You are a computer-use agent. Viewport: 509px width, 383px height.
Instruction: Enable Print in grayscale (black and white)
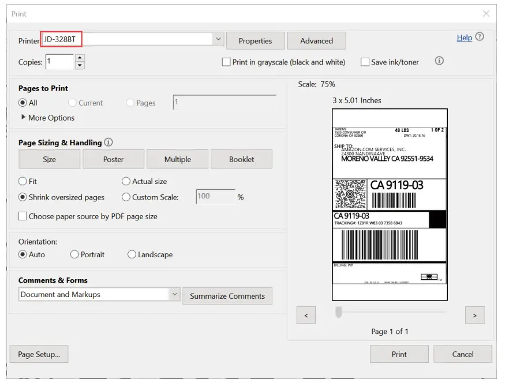tap(226, 62)
